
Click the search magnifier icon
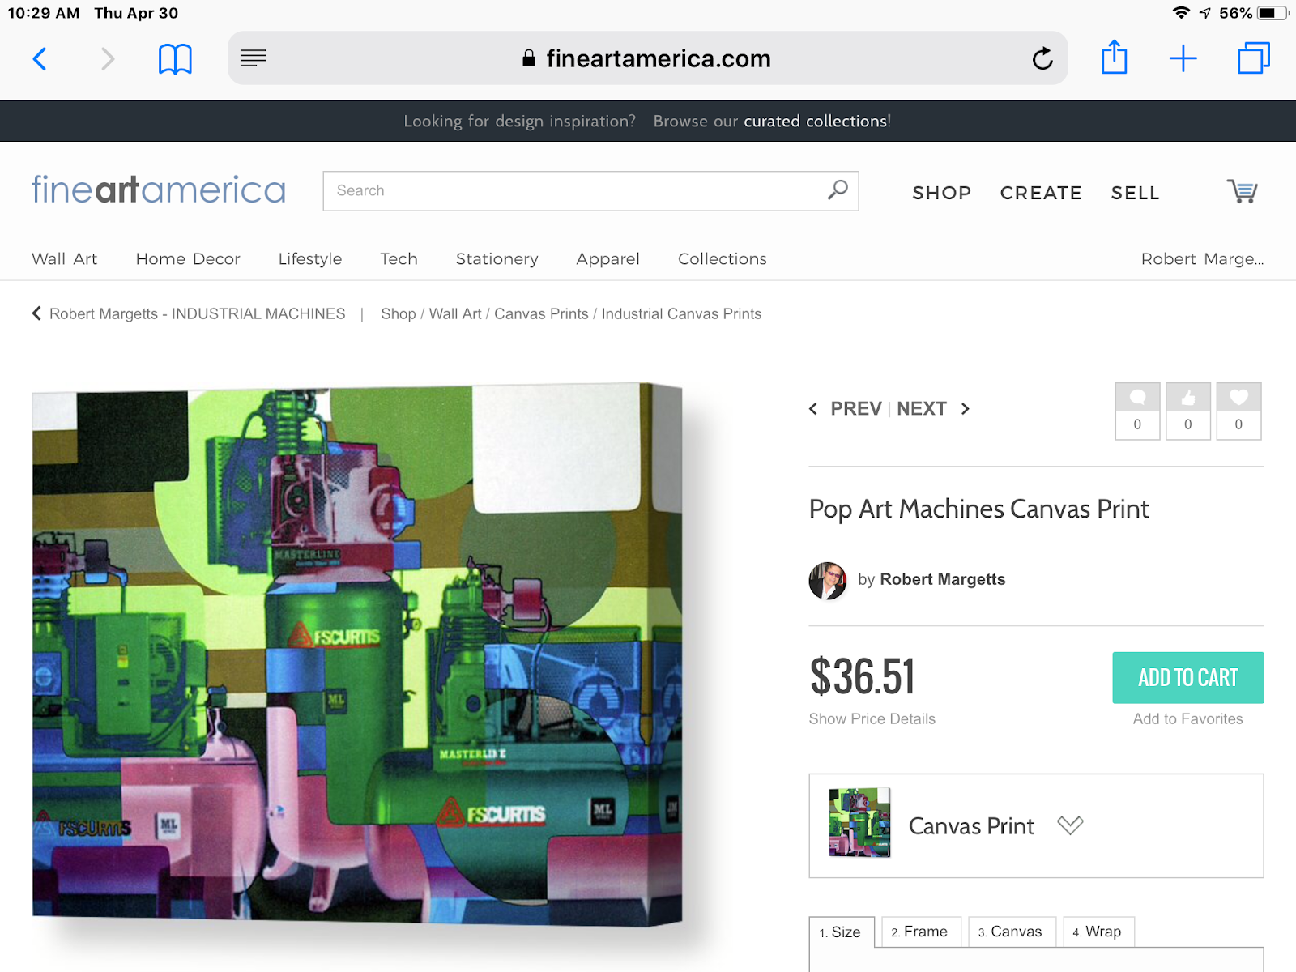pyautogui.click(x=838, y=190)
